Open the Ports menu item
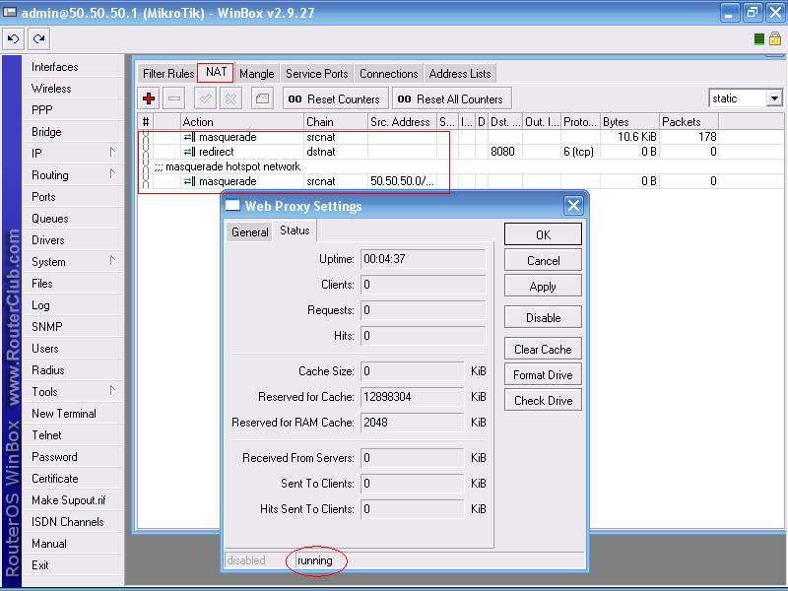The width and height of the screenshot is (788, 591). coord(73,196)
